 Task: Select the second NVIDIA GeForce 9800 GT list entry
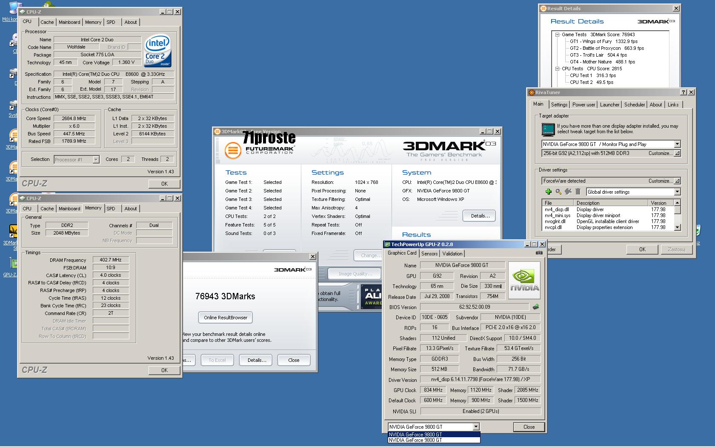(434, 440)
